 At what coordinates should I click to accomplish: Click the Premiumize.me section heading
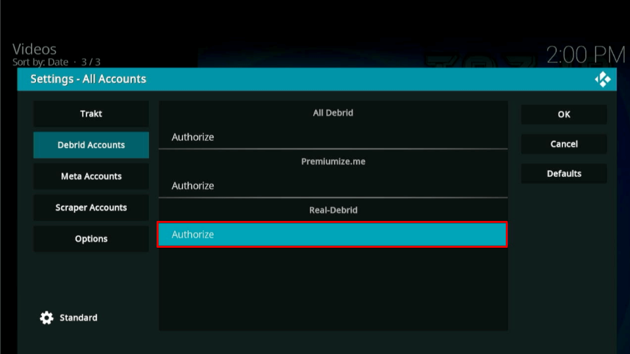tap(333, 161)
